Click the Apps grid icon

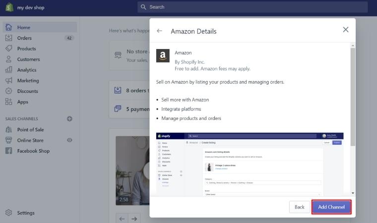pyautogui.click(x=8, y=102)
